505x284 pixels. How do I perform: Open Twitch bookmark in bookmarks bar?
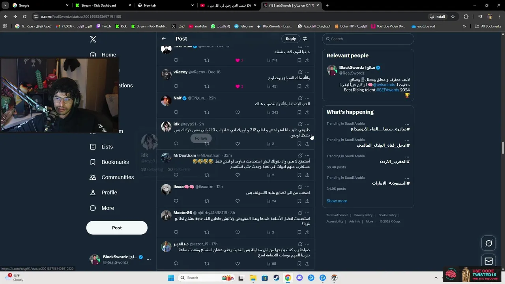[104, 26]
